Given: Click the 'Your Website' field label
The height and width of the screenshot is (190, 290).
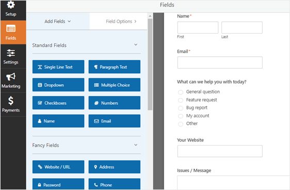Looking at the screenshot, I should [190, 140].
